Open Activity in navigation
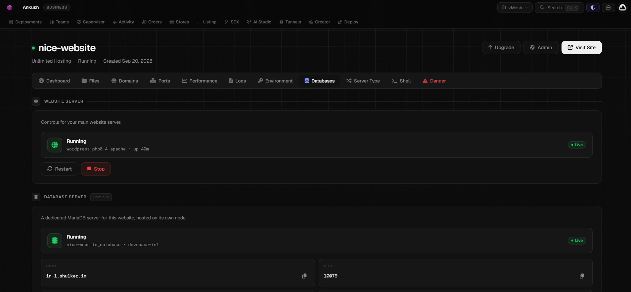The height and width of the screenshot is (292, 631). 123,22
